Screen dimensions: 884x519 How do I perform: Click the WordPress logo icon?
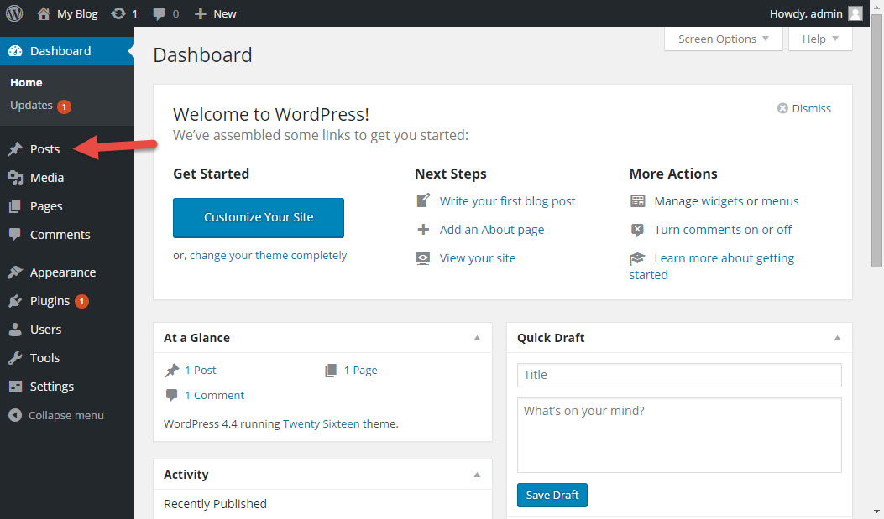pos(14,13)
